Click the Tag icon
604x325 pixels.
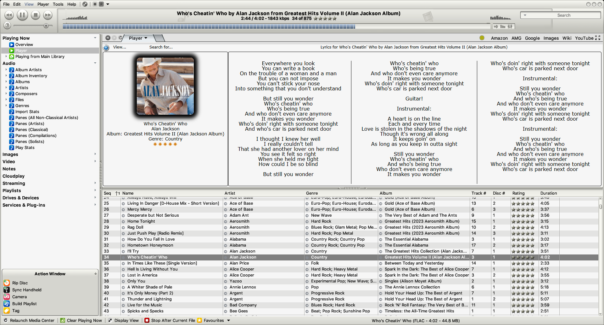click(x=7, y=311)
